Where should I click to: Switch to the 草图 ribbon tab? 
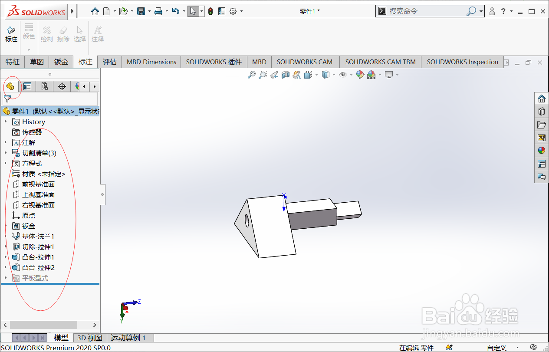click(x=37, y=62)
